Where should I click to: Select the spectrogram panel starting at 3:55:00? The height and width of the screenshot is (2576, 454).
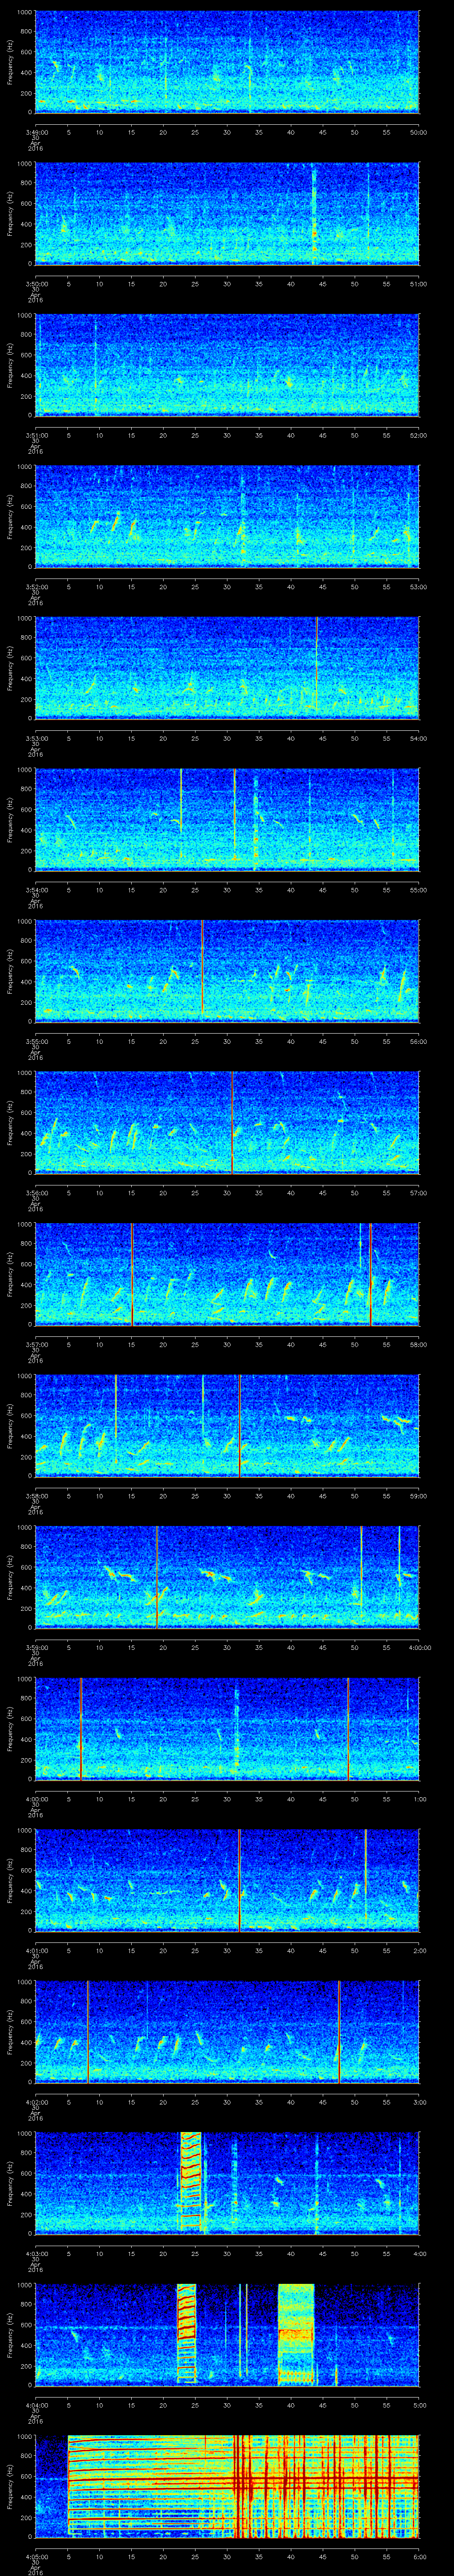(x=227, y=970)
